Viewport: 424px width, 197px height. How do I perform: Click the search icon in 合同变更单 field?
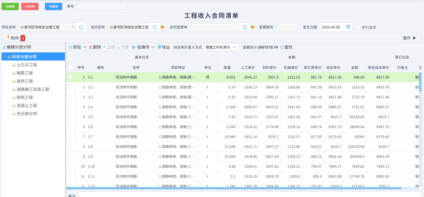(x=245, y=27)
